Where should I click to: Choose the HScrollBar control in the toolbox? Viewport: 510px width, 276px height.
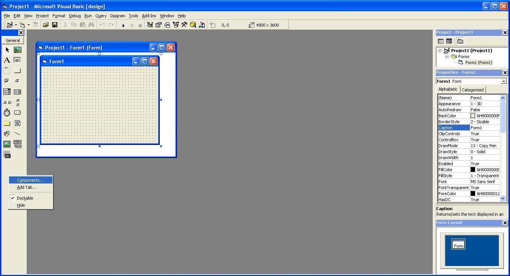click(x=7, y=102)
